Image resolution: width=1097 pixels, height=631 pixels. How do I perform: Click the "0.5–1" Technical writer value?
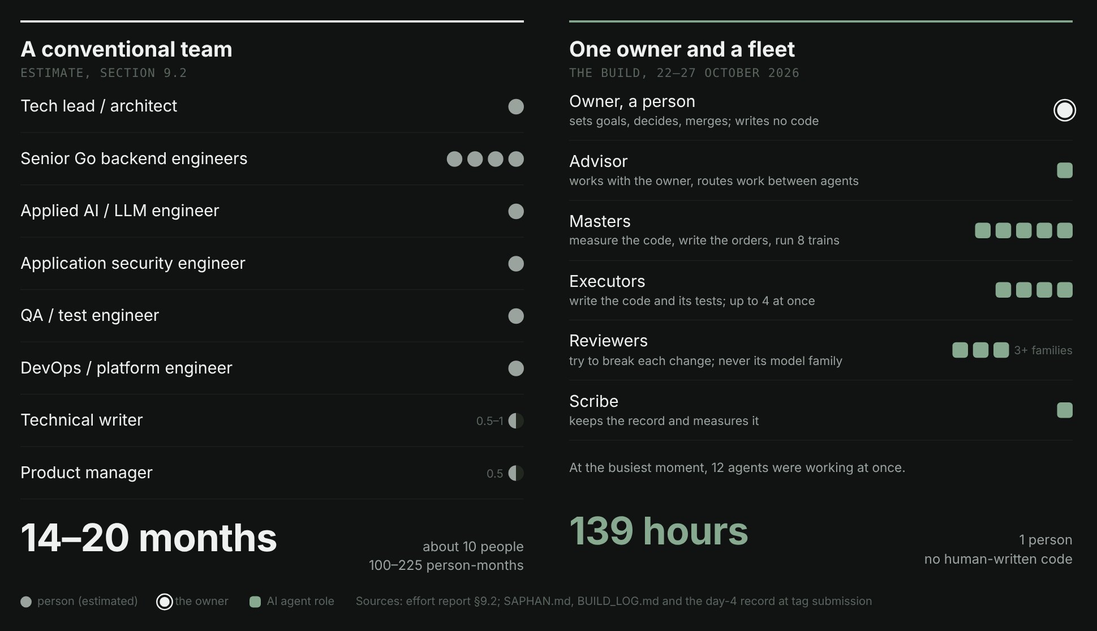[489, 421]
